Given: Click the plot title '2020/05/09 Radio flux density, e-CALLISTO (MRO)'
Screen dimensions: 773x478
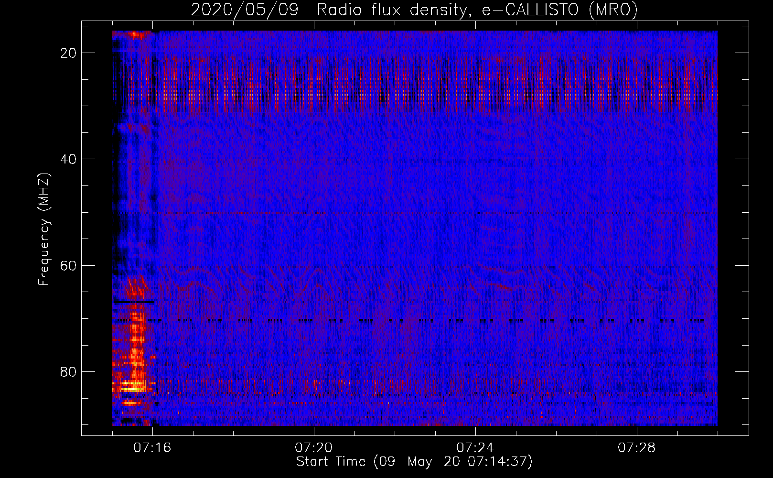Looking at the screenshot, I should tap(414, 10).
